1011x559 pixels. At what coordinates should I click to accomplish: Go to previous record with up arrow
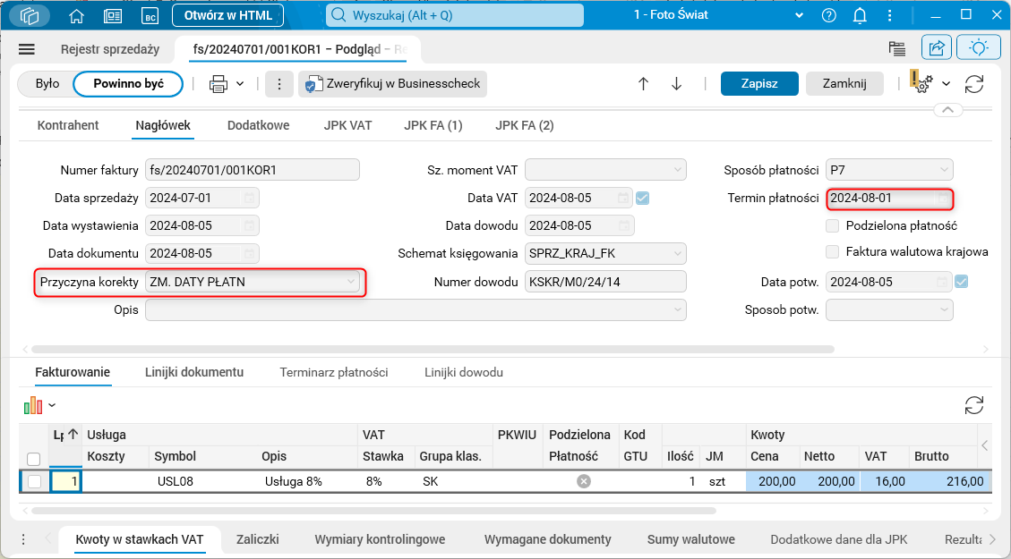tap(643, 84)
